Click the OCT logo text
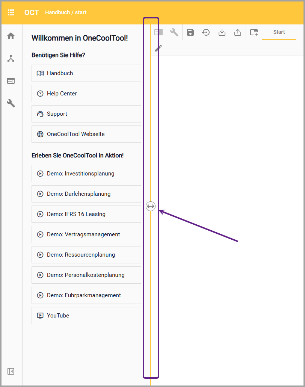The width and height of the screenshot is (305, 387). (32, 12)
